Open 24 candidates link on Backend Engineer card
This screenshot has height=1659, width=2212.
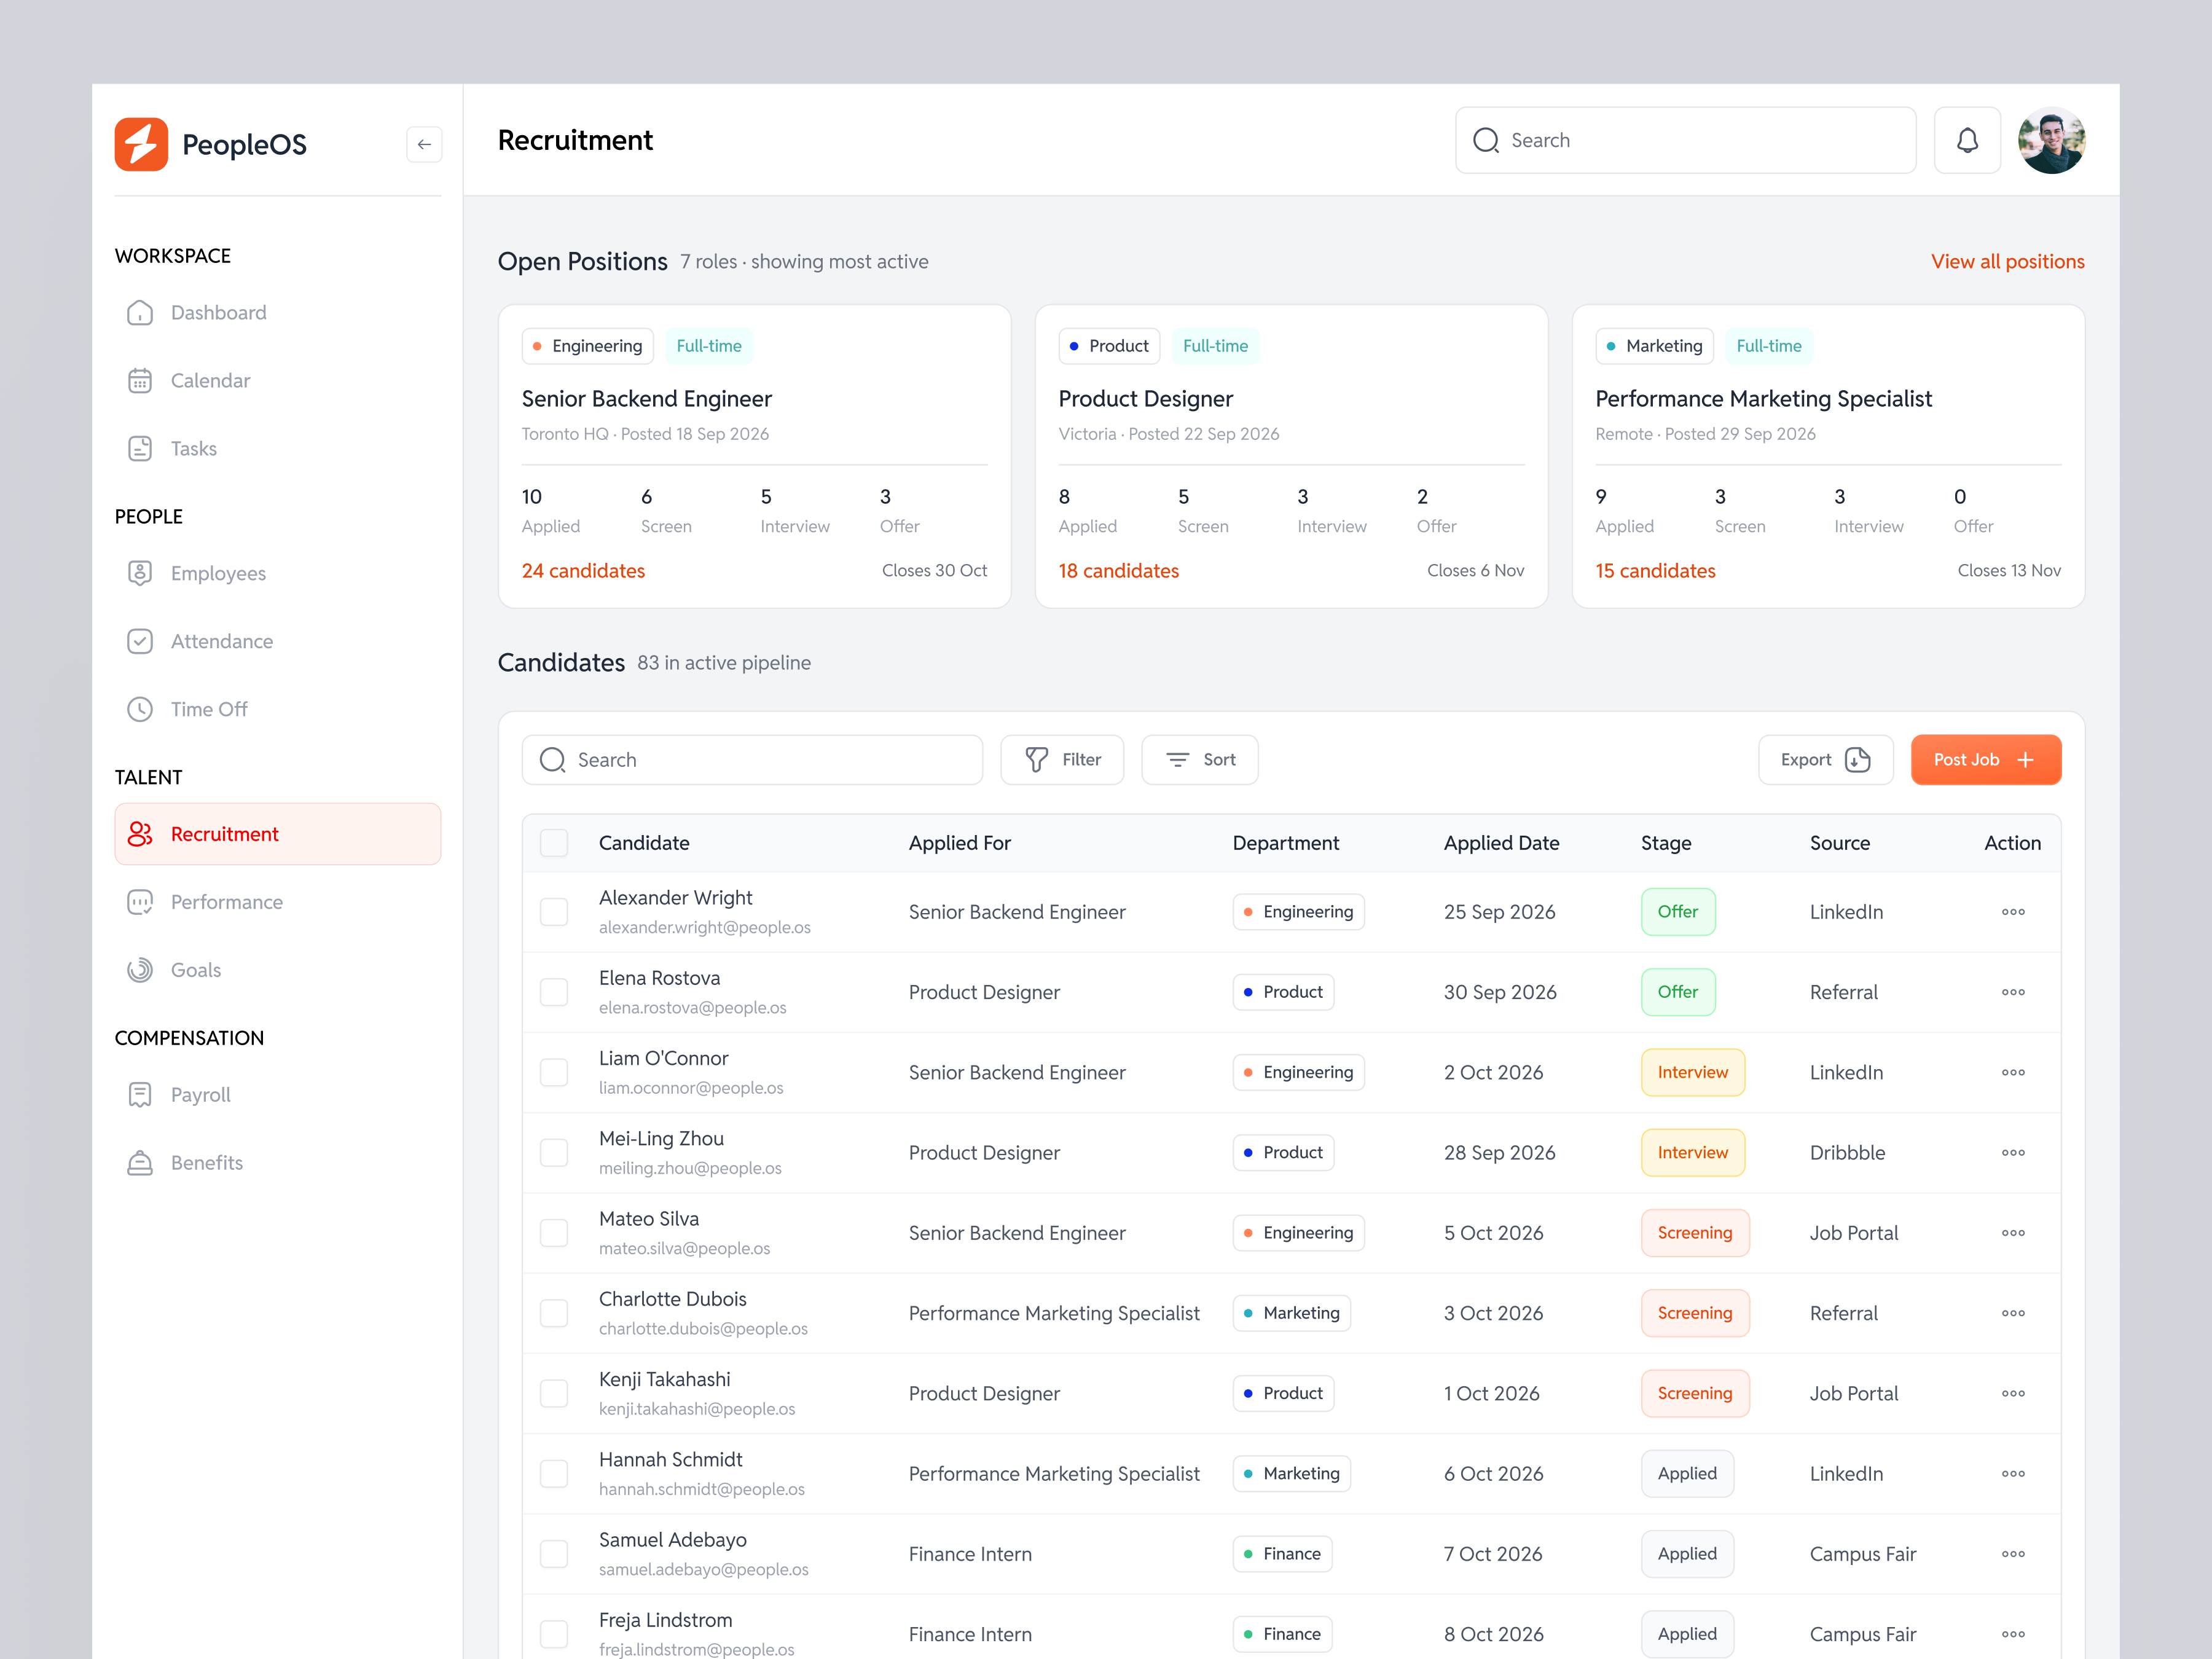[x=583, y=571]
